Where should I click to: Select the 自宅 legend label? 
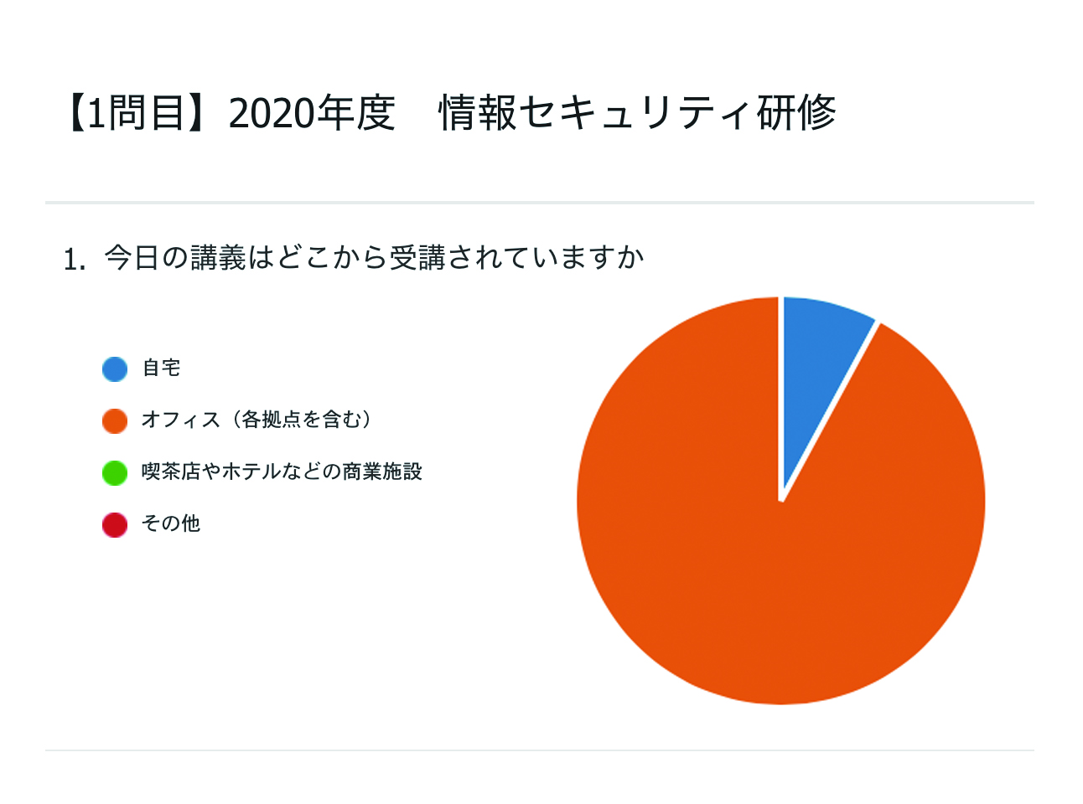click(161, 368)
